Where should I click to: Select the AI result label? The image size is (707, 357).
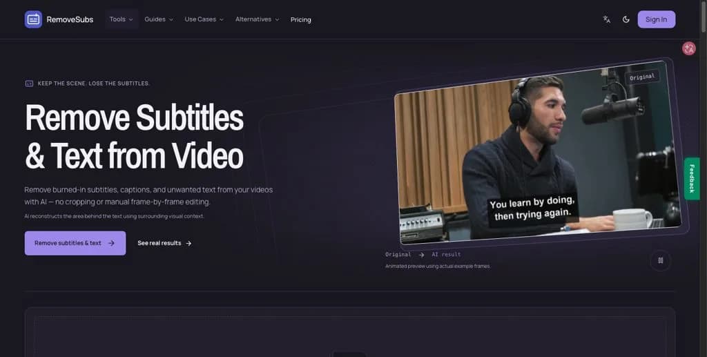(x=446, y=255)
